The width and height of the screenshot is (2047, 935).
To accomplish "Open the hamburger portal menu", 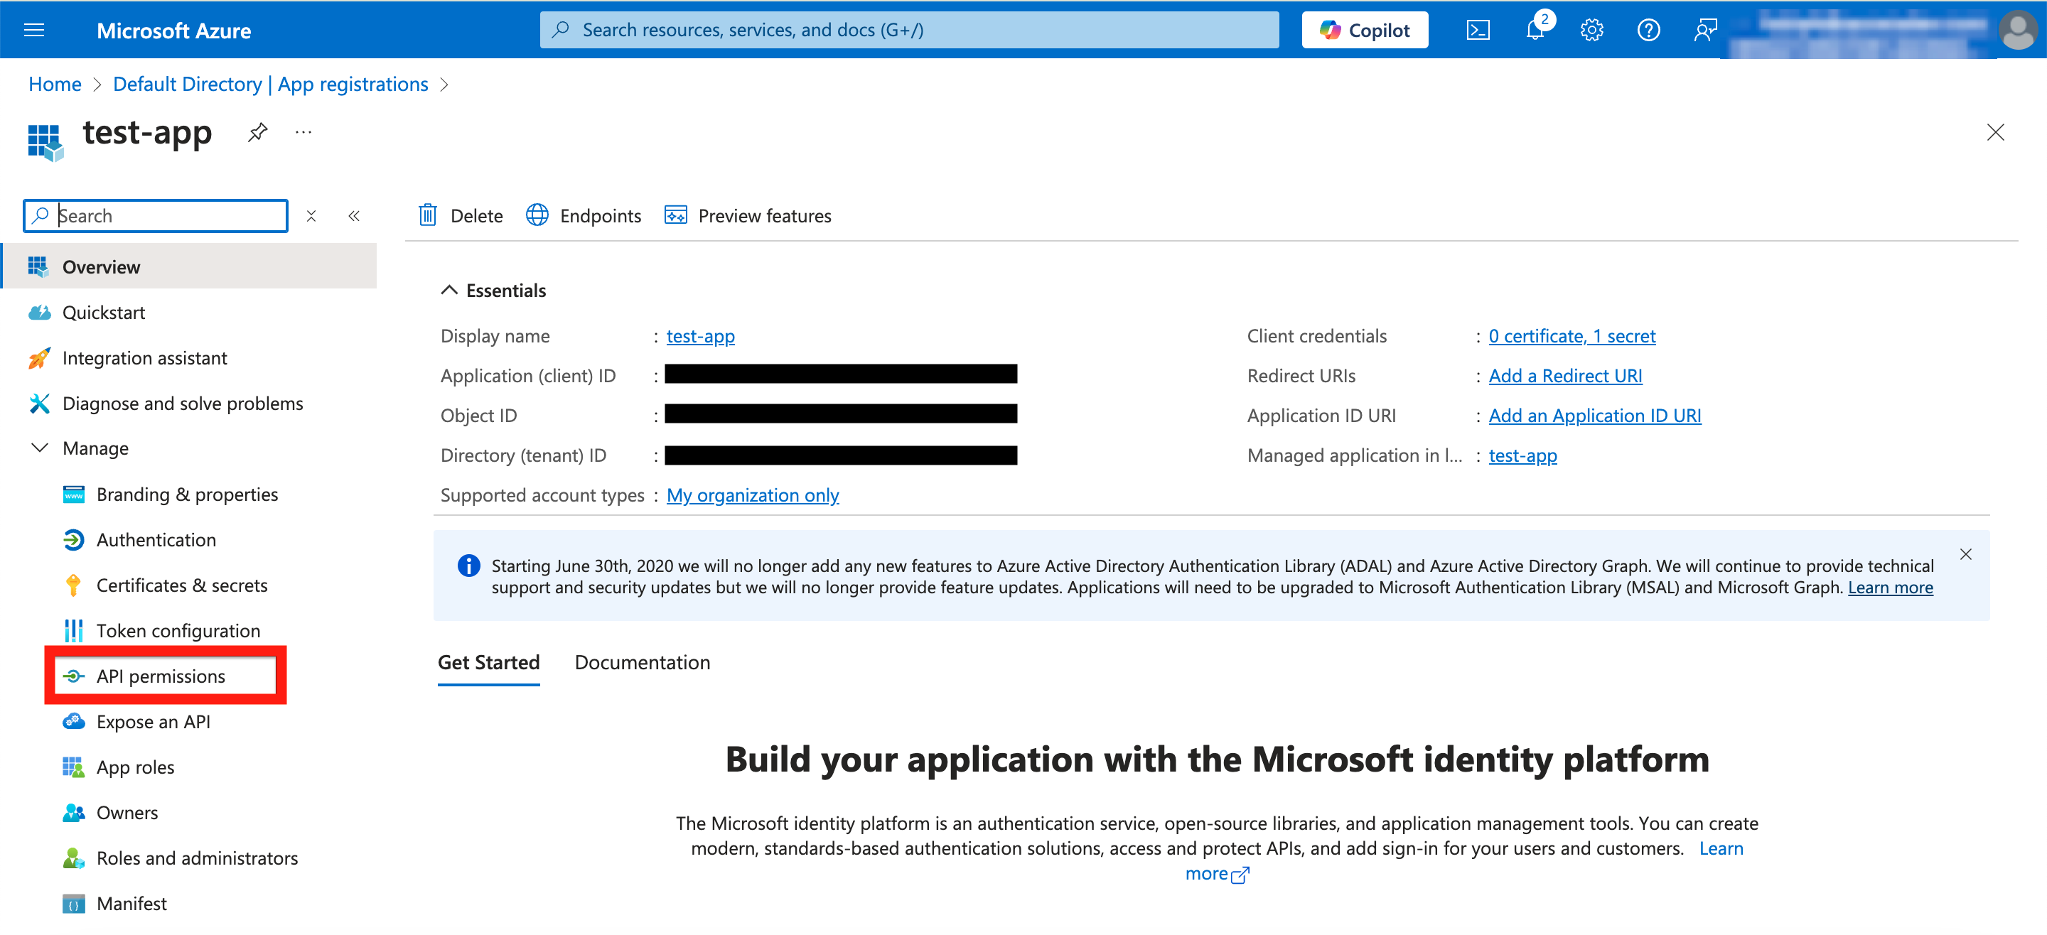I will coord(34,30).
